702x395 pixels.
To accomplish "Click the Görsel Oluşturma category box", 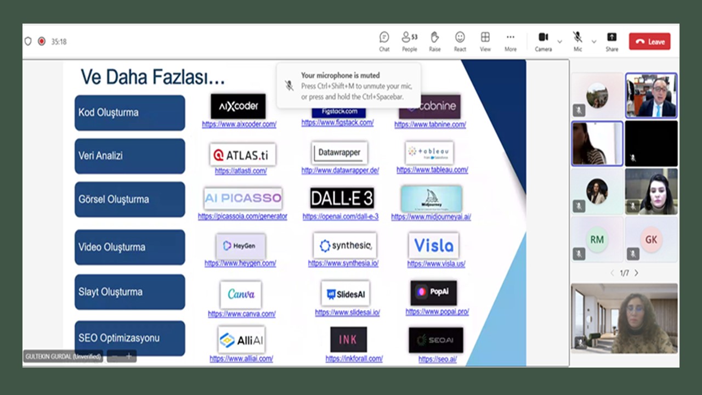I will (x=130, y=199).
